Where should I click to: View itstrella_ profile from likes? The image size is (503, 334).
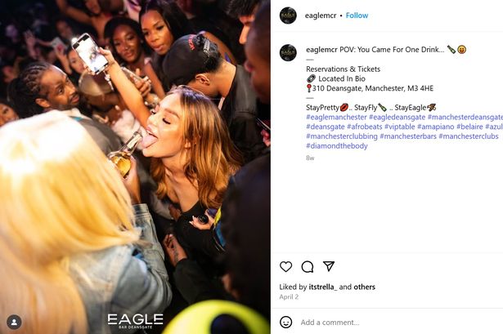[x=323, y=287]
